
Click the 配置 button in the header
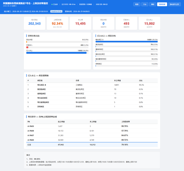[x=137, y=4]
